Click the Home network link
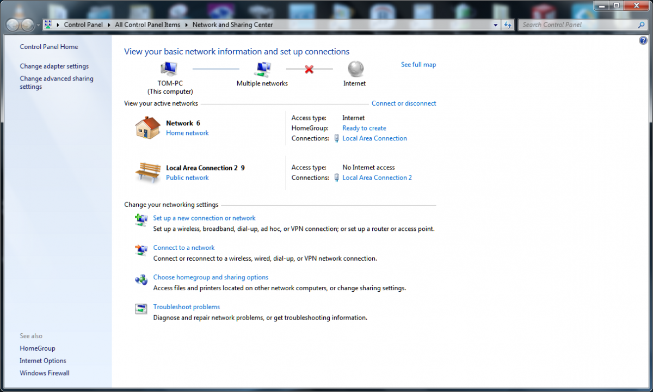The image size is (653, 392). [x=187, y=133]
